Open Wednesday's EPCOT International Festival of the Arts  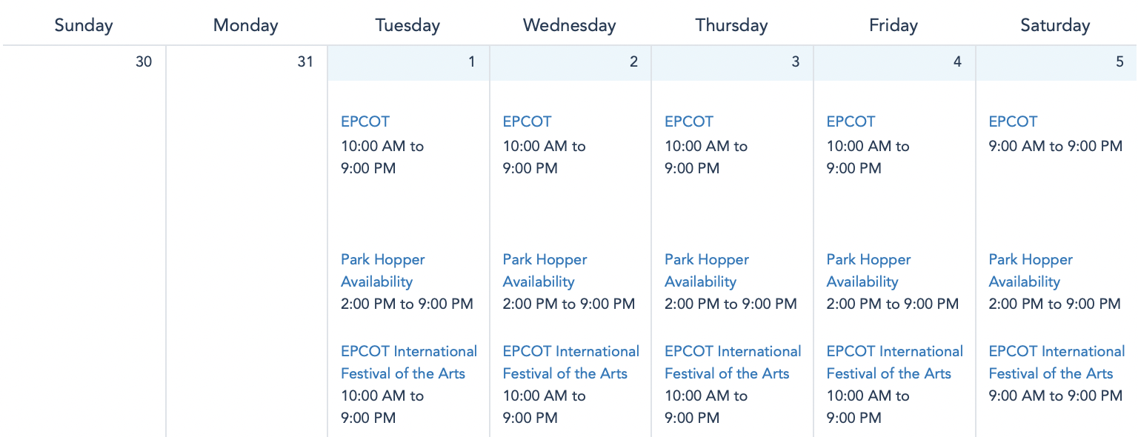[570, 362]
